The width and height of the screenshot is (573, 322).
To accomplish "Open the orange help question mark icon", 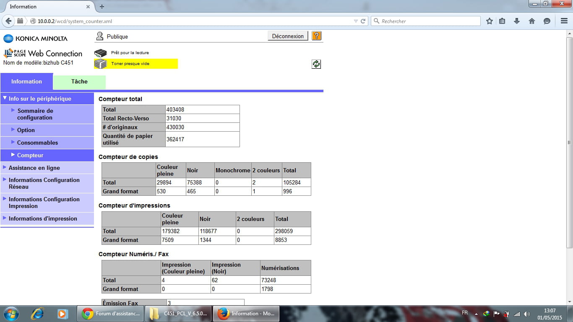I will 317,36.
